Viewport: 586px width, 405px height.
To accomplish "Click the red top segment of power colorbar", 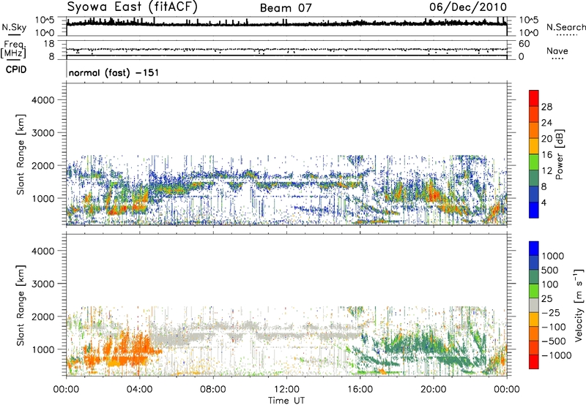I will click(534, 98).
